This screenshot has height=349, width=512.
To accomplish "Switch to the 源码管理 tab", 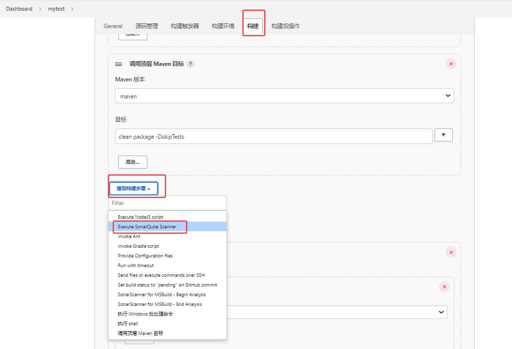I will pos(146,26).
